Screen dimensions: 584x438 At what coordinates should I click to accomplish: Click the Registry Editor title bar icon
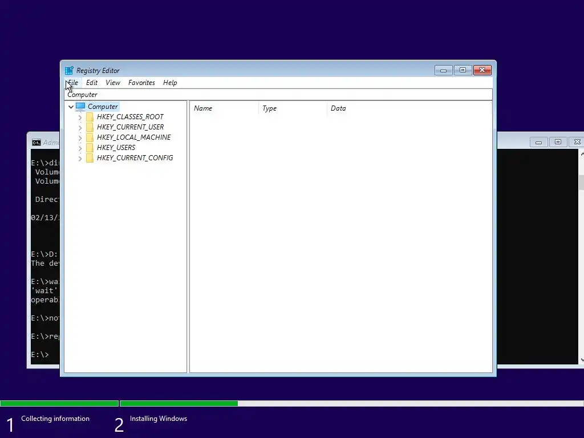coord(69,70)
